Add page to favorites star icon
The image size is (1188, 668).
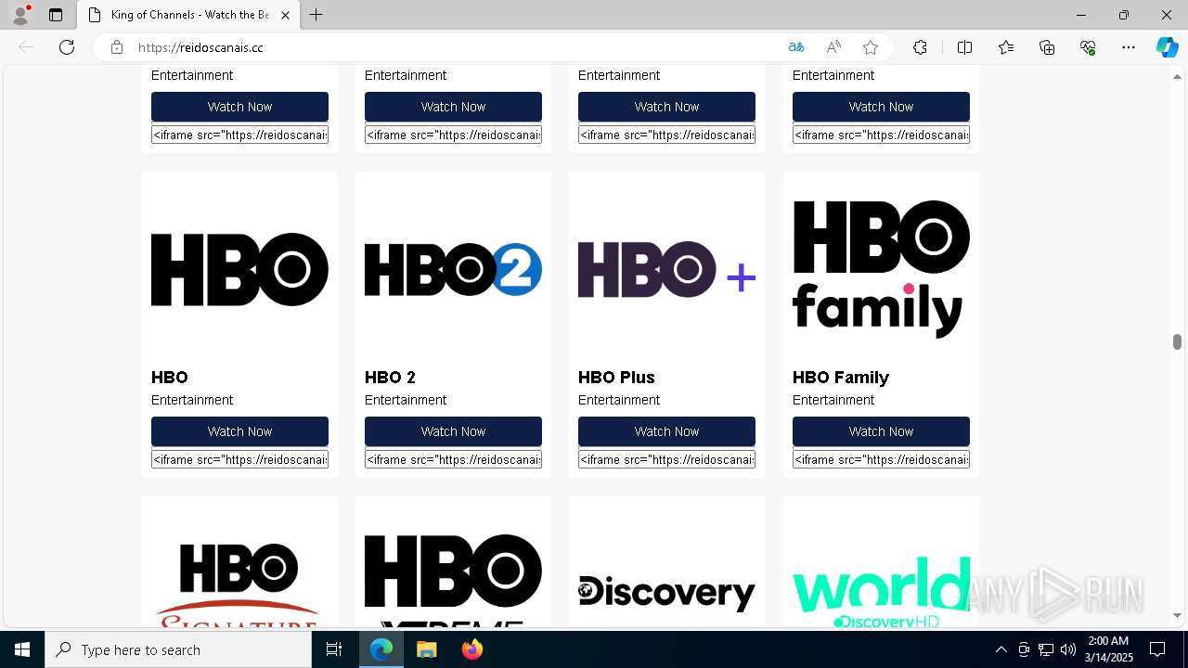click(871, 47)
